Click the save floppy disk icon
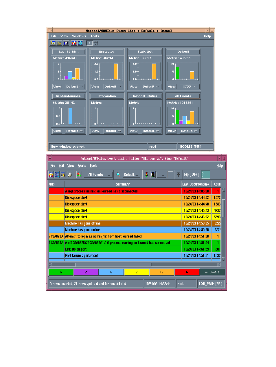Screen dimensions: 276x367 point(66,43)
